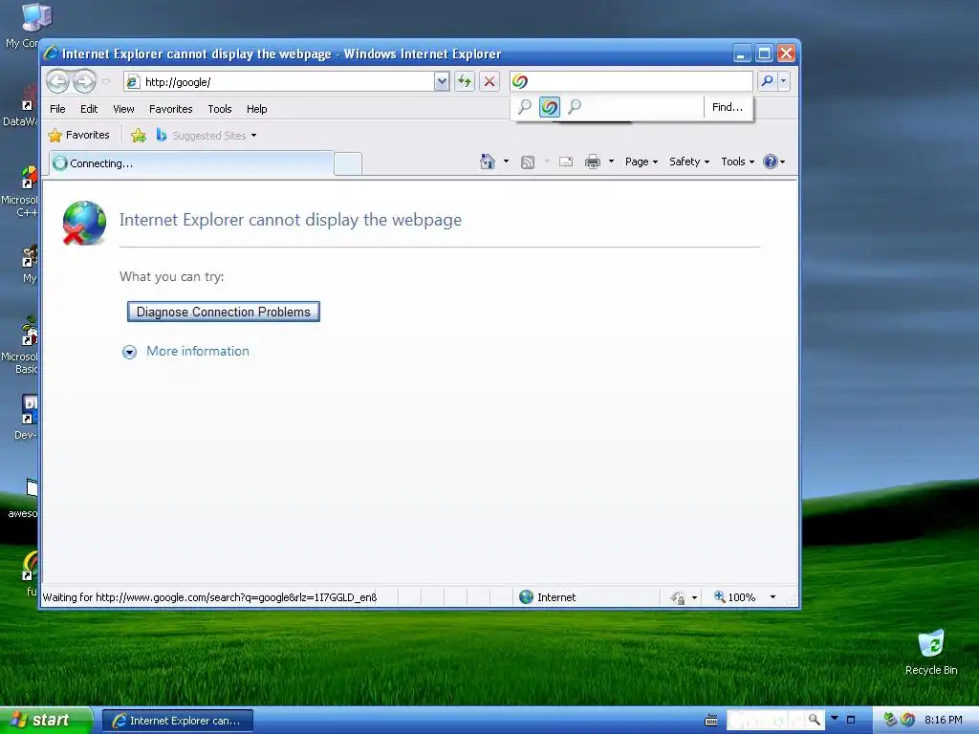979x734 pixels.
Task: Open the recent pages dropdown beside Forward
Action: [106, 81]
